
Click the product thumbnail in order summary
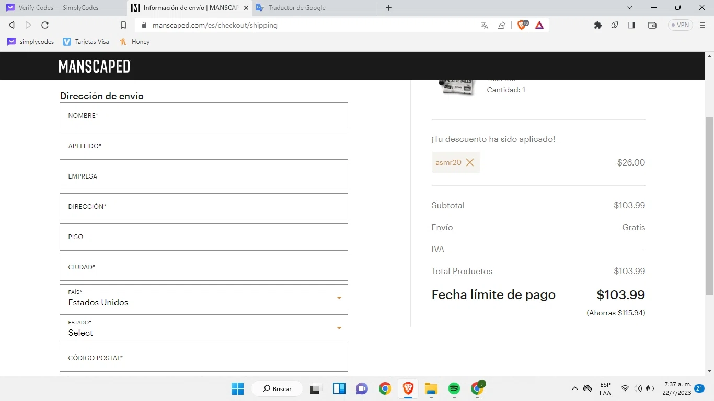(x=457, y=87)
